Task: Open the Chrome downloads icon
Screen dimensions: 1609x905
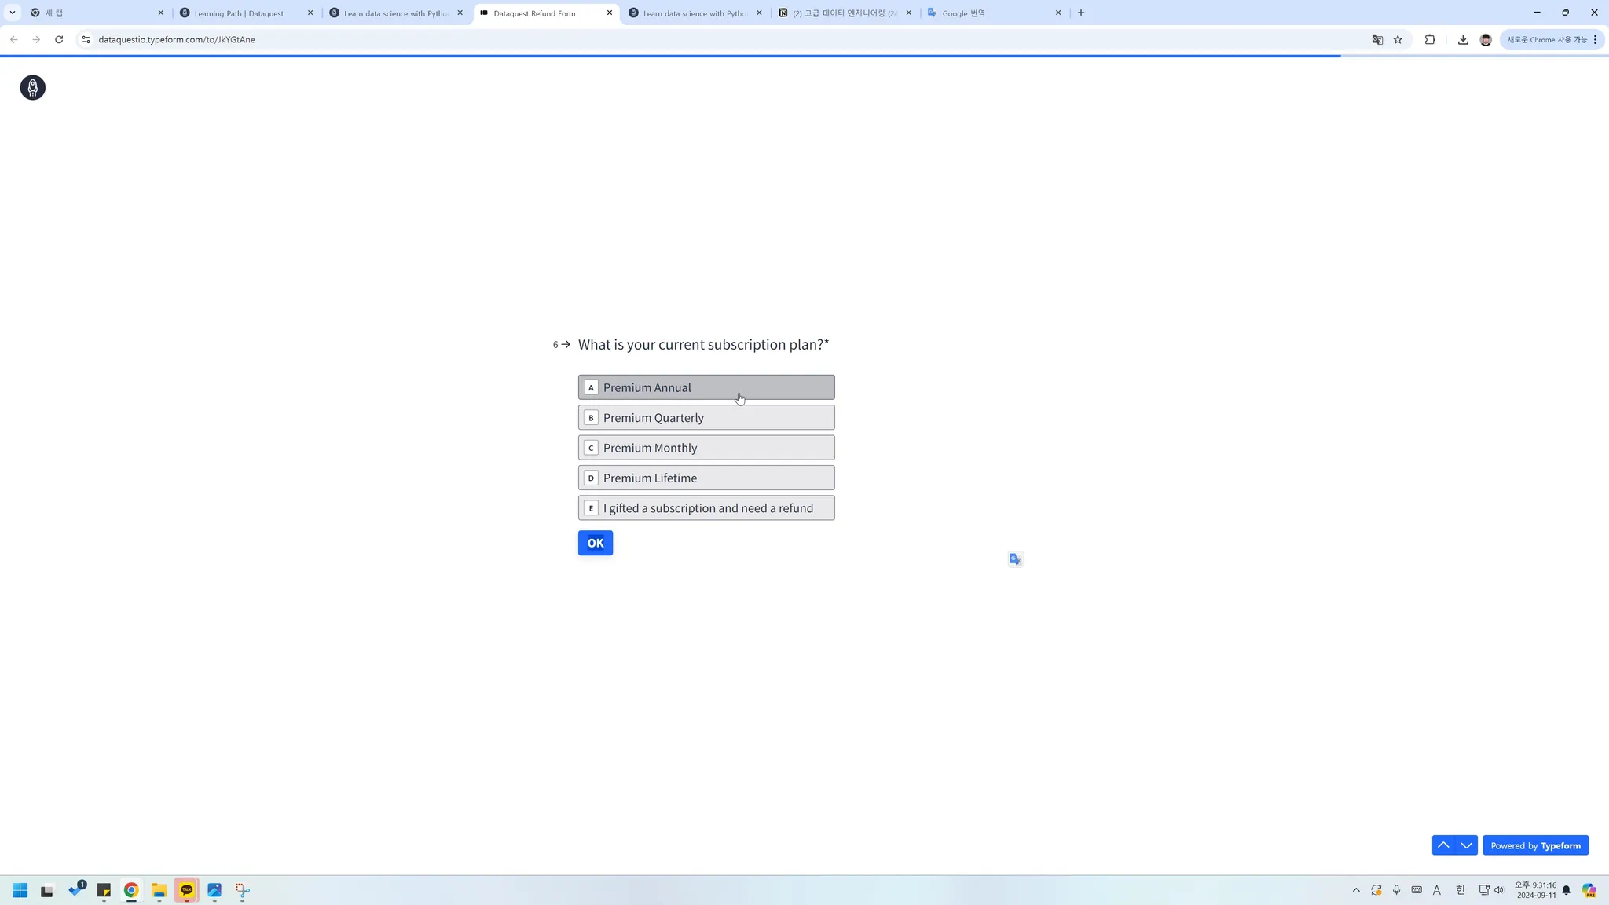Action: point(1462,39)
